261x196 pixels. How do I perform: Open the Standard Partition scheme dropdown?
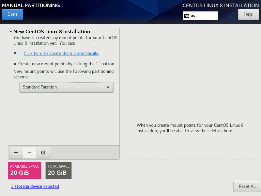(66, 87)
